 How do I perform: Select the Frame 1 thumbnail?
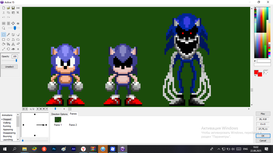tap(58, 120)
